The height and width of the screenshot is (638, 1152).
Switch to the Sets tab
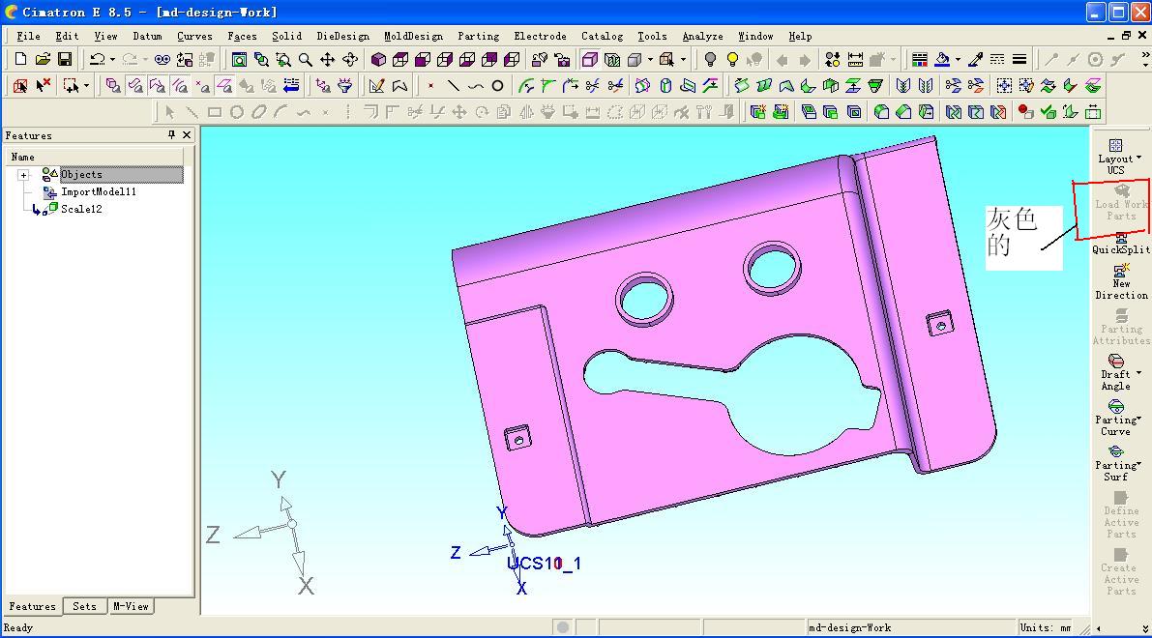point(84,606)
